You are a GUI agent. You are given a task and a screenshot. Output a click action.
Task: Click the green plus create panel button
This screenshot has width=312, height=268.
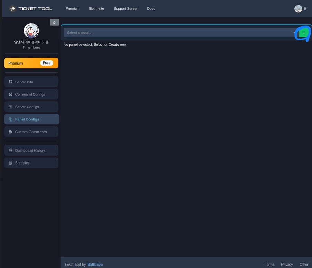[x=304, y=33]
